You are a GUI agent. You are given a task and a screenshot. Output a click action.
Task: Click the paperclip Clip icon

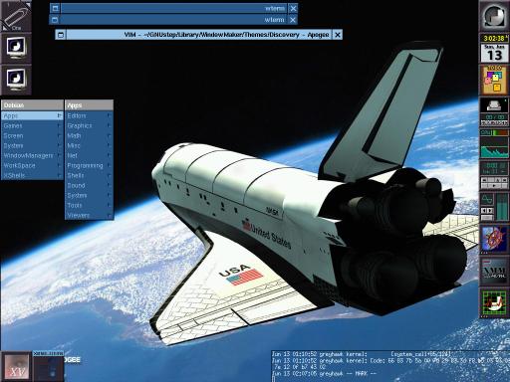(15, 15)
